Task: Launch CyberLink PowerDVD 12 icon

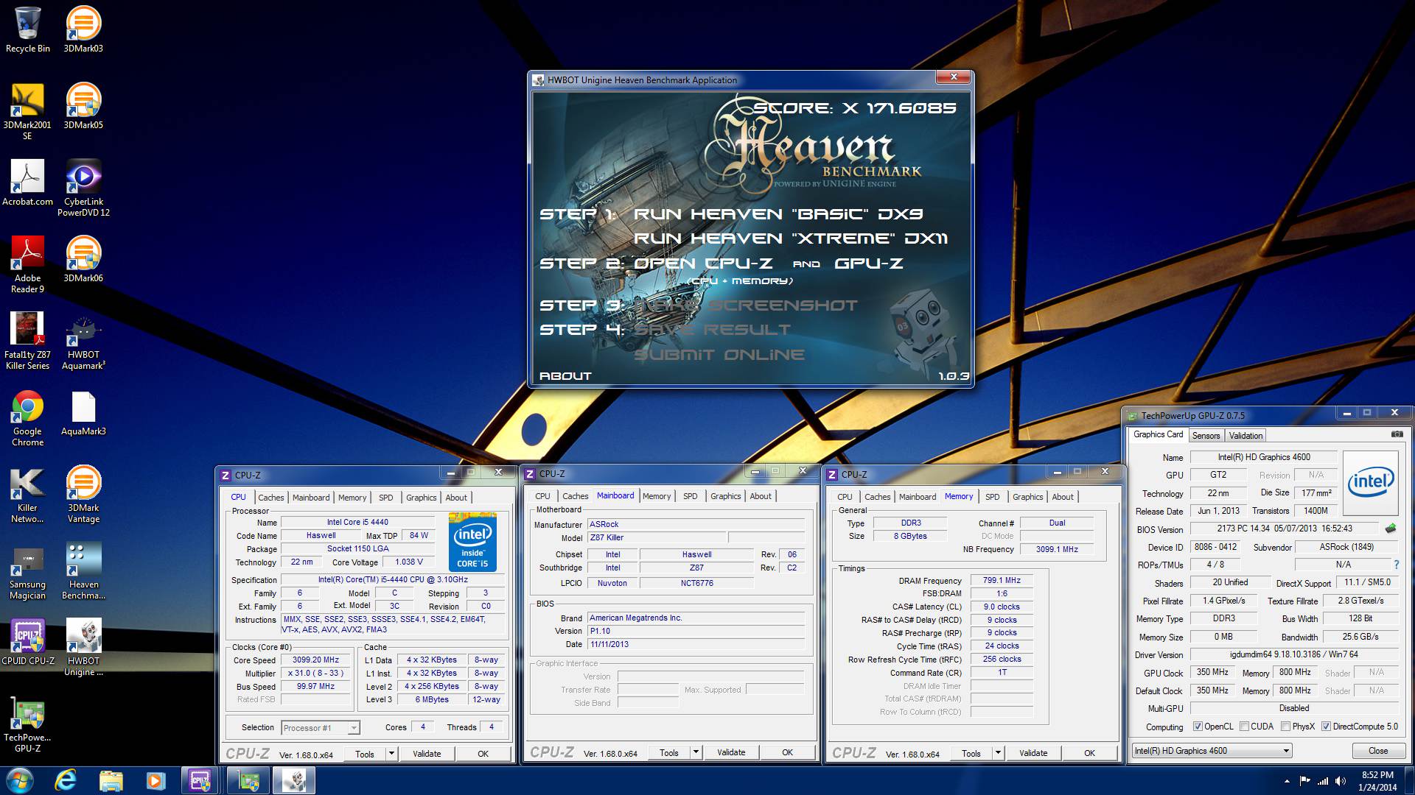Action: (x=83, y=188)
